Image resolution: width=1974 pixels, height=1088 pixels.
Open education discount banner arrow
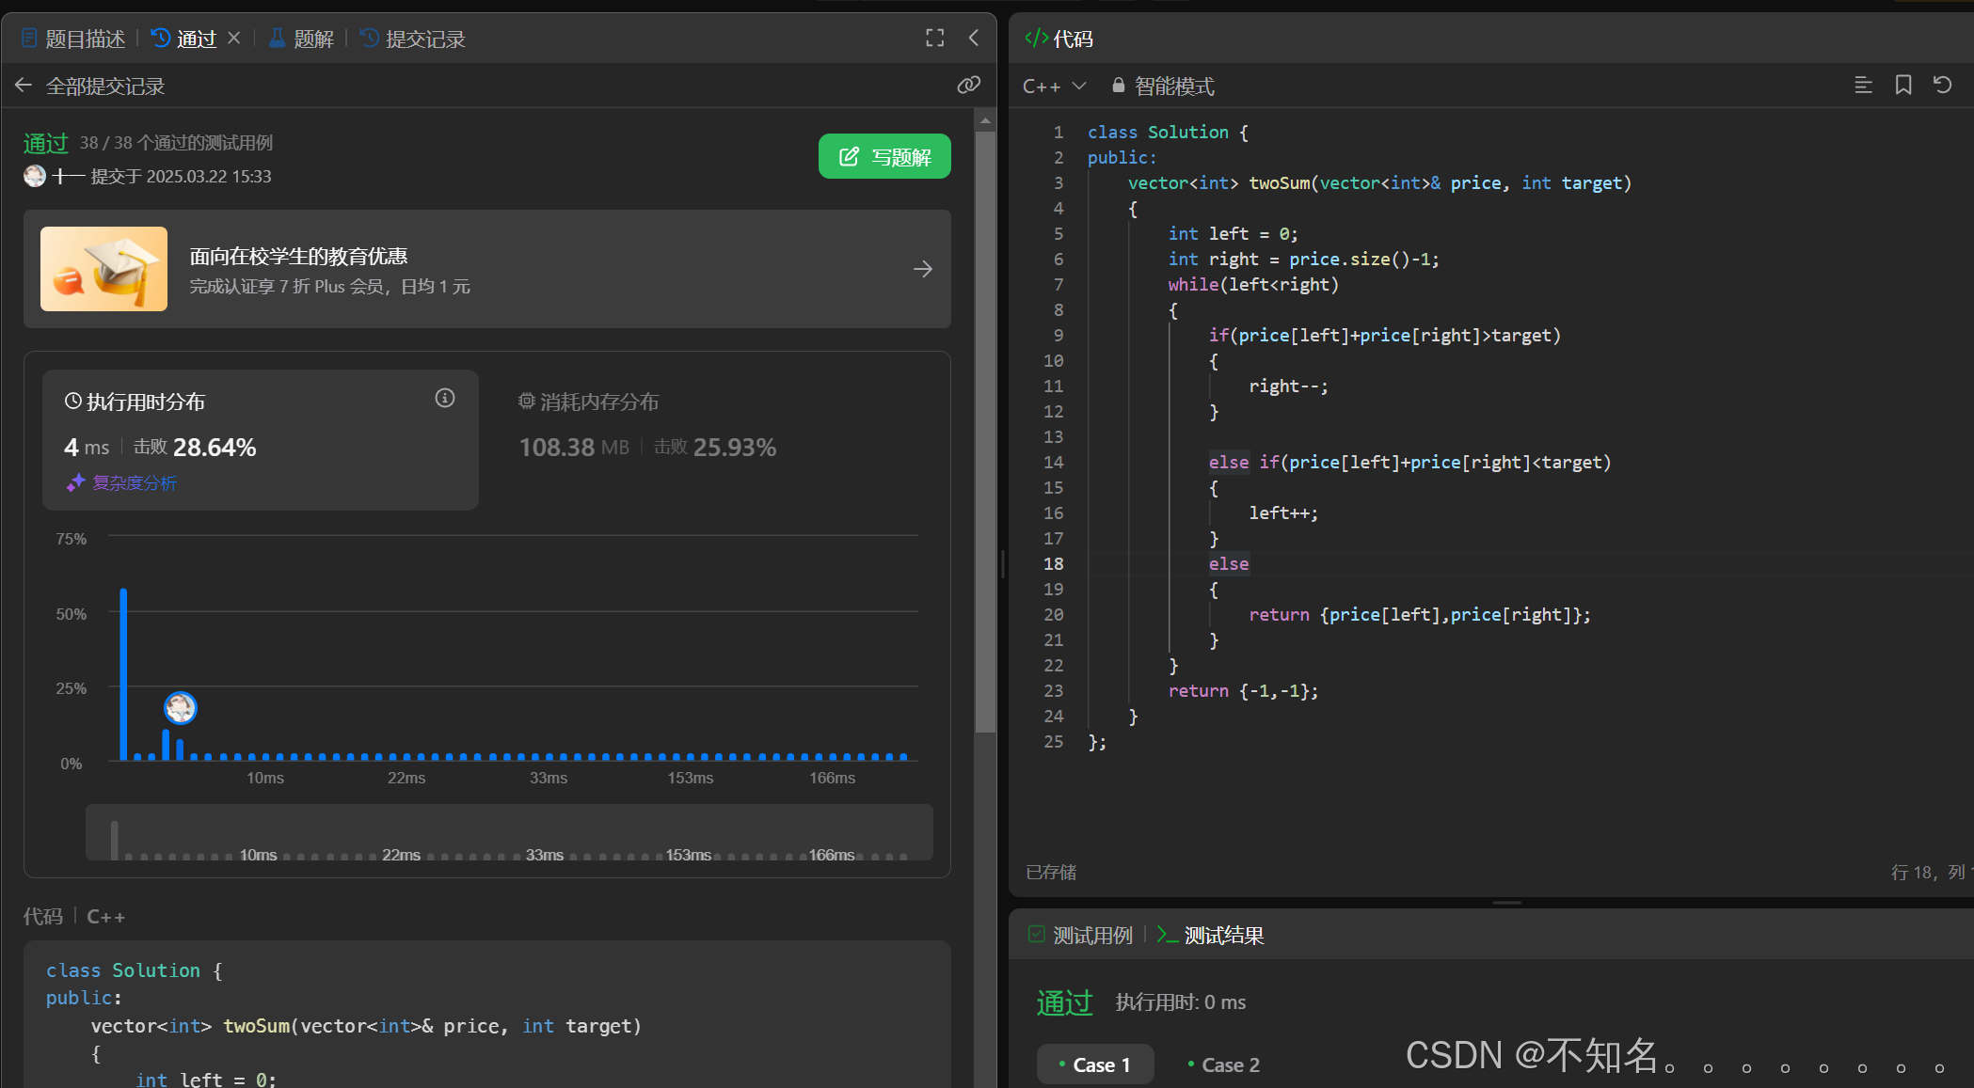coord(922,269)
